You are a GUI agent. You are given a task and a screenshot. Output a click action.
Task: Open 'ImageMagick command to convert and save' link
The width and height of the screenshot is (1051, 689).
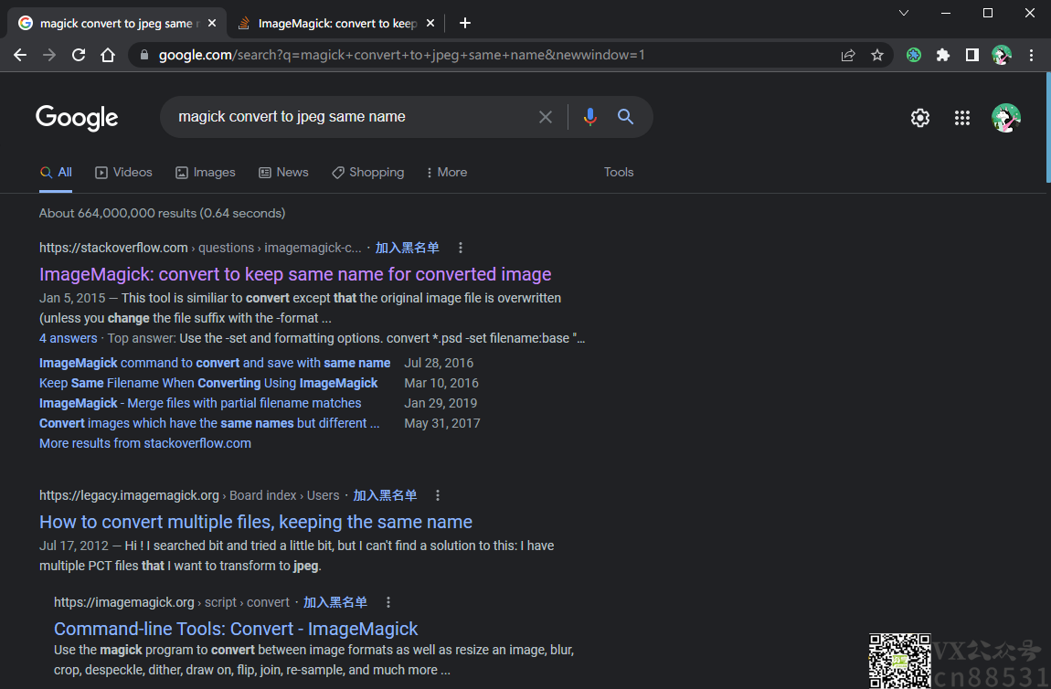(215, 364)
